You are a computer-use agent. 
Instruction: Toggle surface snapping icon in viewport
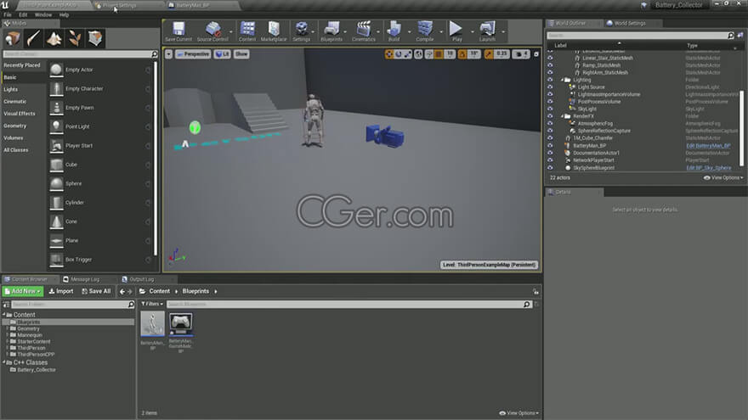coord(429,54)
